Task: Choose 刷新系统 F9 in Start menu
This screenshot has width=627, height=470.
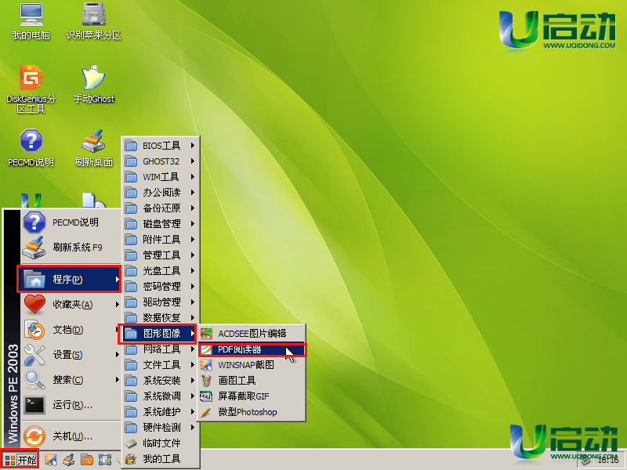Action: point(71,248)
